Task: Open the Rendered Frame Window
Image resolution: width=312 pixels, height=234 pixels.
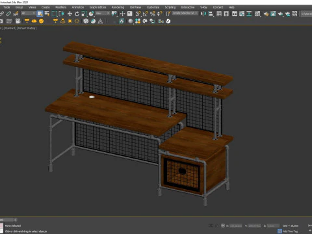Action: point(273,14)
